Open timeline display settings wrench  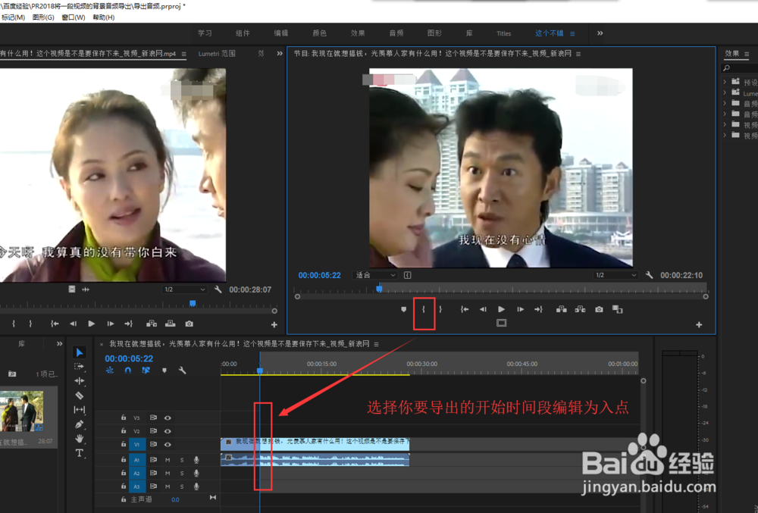182,371
